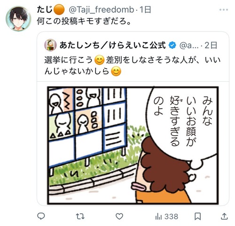235x226 pixels.
Task: Open あたしンち／けらえいこ公式 account name
Action: coord(112,45)
